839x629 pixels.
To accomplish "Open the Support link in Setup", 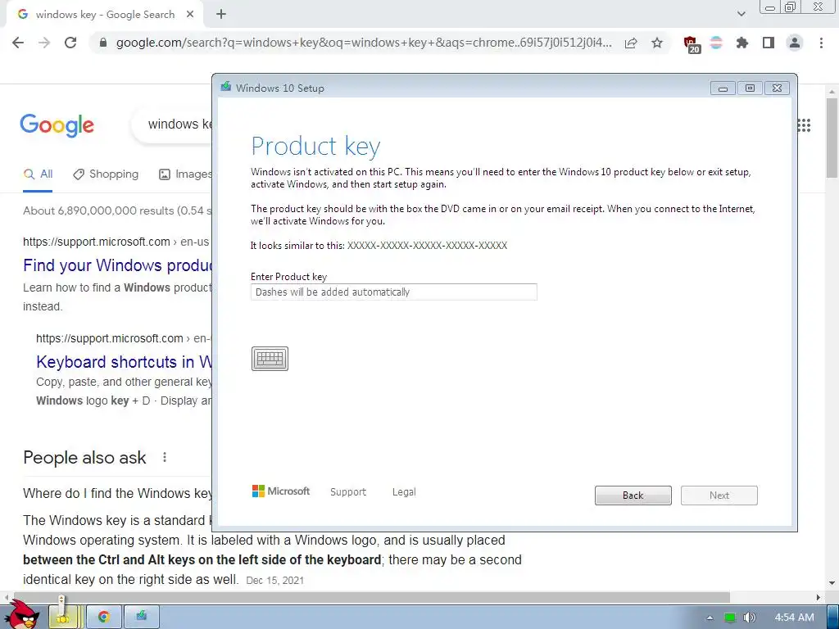I will (348, 492).
